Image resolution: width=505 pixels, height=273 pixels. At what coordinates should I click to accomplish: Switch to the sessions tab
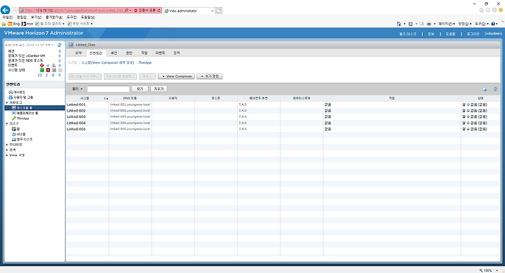click(114, 53)
